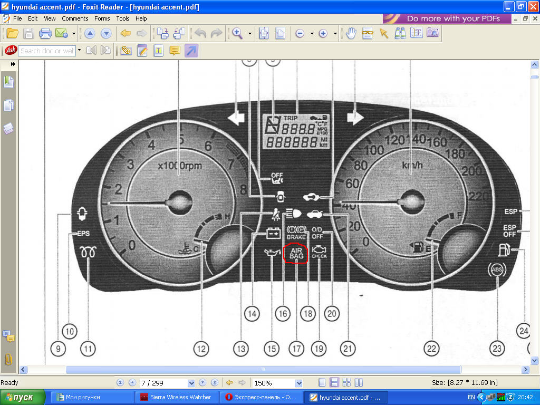
Task: Open the Comments menu
Action: point(75,18)
